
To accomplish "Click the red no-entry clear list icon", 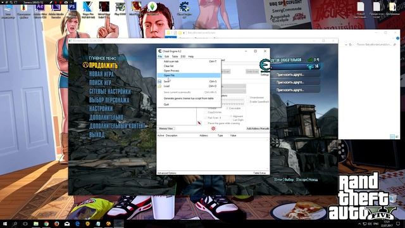I will point(213,129).
